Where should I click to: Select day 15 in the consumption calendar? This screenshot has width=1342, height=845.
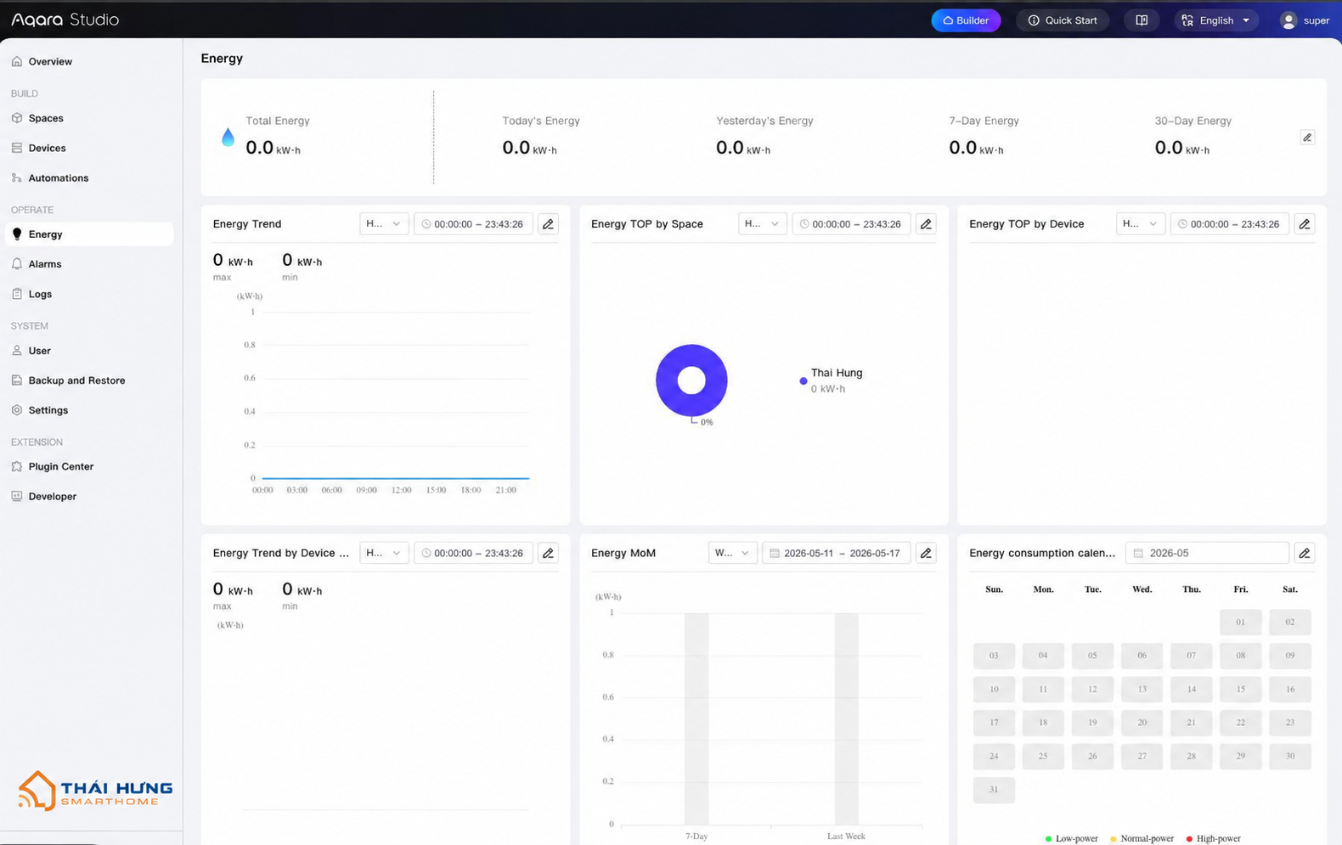point(1241,689)
